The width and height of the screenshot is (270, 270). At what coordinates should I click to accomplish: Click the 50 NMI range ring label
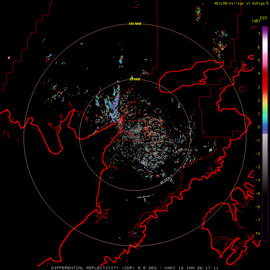[135, 79]
